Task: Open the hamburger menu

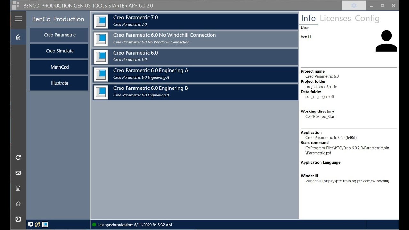Action: tap(18, 19)
